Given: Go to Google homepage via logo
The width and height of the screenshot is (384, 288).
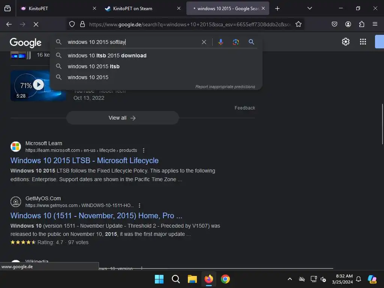Looking at the screenshot, I should [26, 43].
